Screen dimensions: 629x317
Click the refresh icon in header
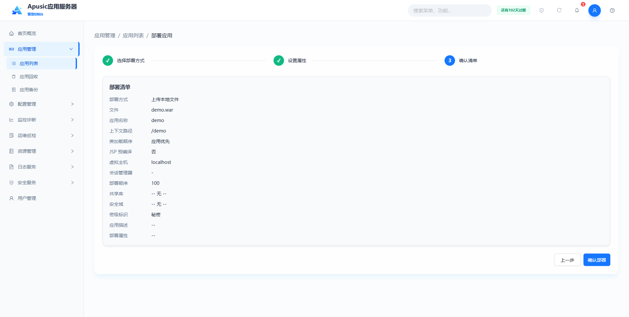click(x=559, y=10)
